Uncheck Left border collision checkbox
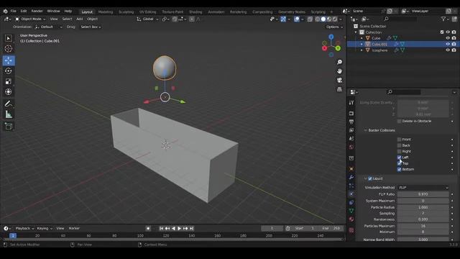Viewport: 460px width, 259px height. pyautogui.click(x=400, y=158)
